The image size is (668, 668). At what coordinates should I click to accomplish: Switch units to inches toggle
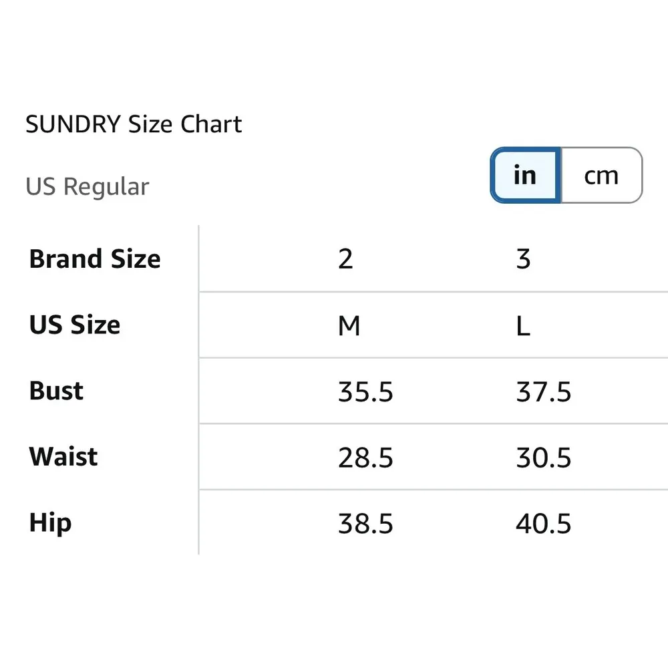[x=525, y=176]
